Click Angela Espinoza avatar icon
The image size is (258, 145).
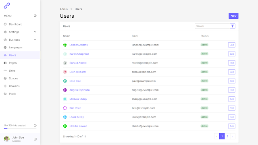coord(65,90)
